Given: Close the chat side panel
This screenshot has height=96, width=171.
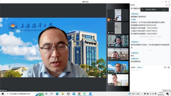Looking at the screenshot, I should coord(167,5).
